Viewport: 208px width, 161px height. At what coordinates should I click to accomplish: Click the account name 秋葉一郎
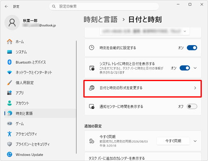[30, 21]
